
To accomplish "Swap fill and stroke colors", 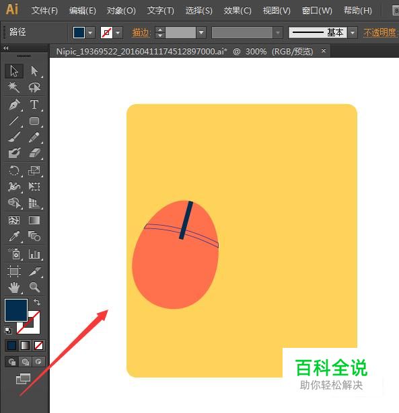I will (x=37, y=302).
